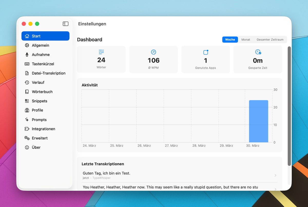Select the Aufnahme microphone icon
308x207 pixels.
tap(27, 55)
